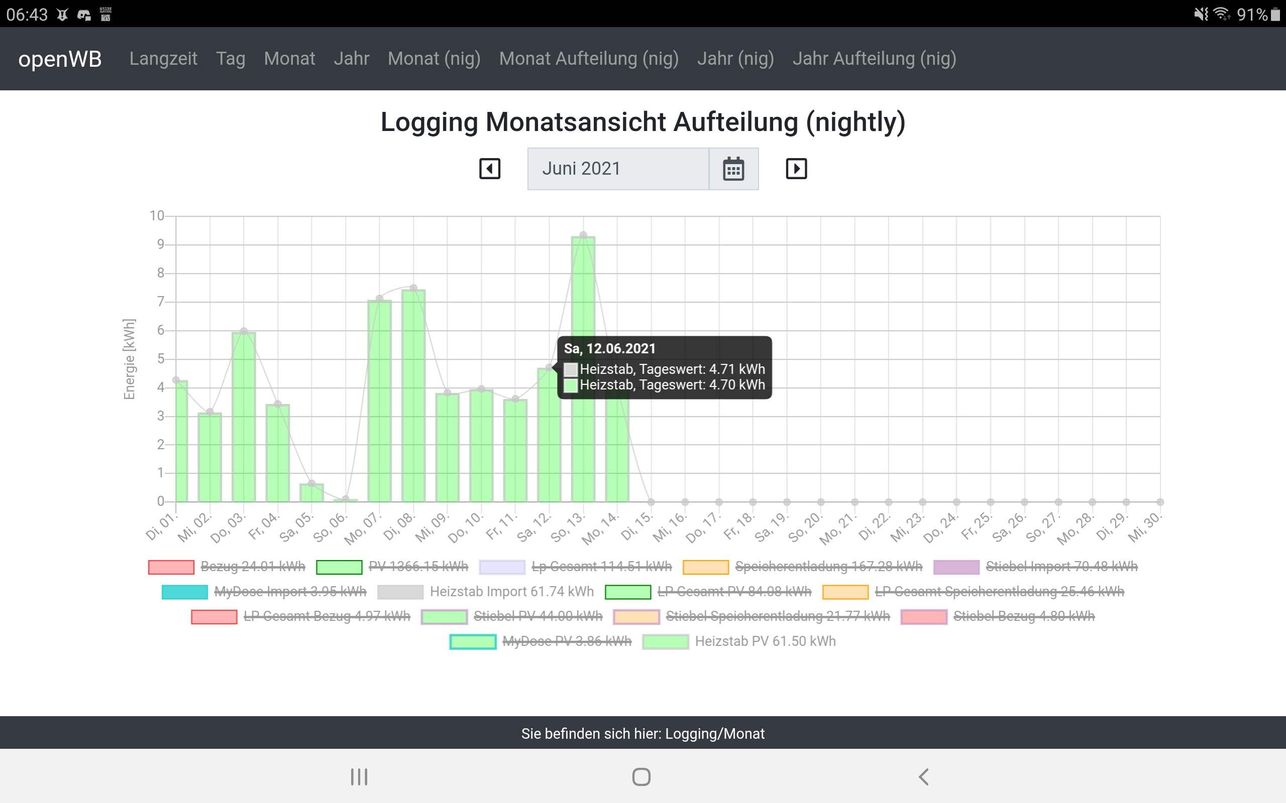Tap Android recent apps button
Image resolution: width=1286 pixels, height=803 pixels.
click(359, 776)
